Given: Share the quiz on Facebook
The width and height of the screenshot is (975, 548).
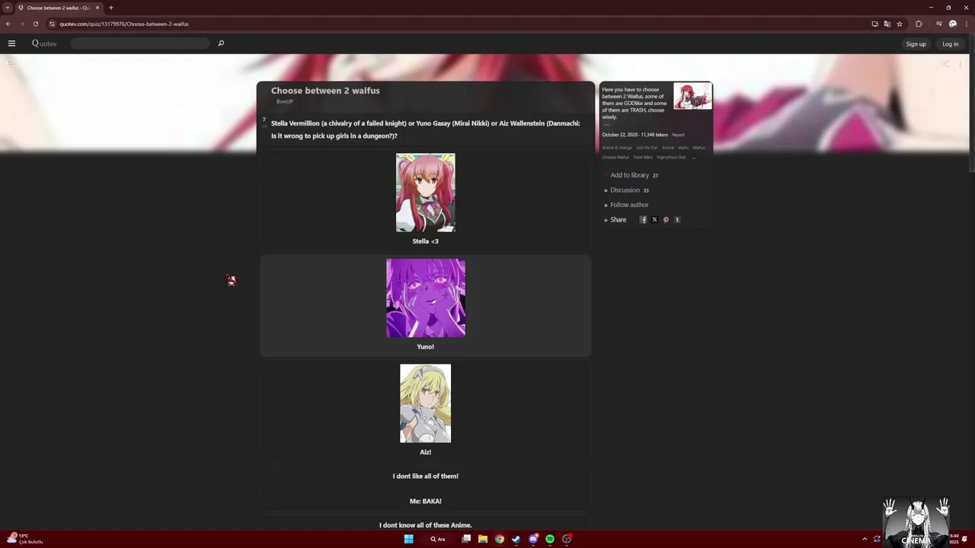Looking at the screenshot, I should [x=643, y=220].
